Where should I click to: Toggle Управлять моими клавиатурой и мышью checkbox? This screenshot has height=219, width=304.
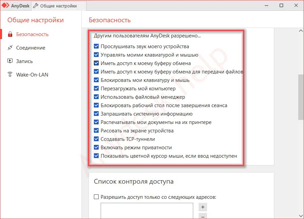(x=96, y=55)
